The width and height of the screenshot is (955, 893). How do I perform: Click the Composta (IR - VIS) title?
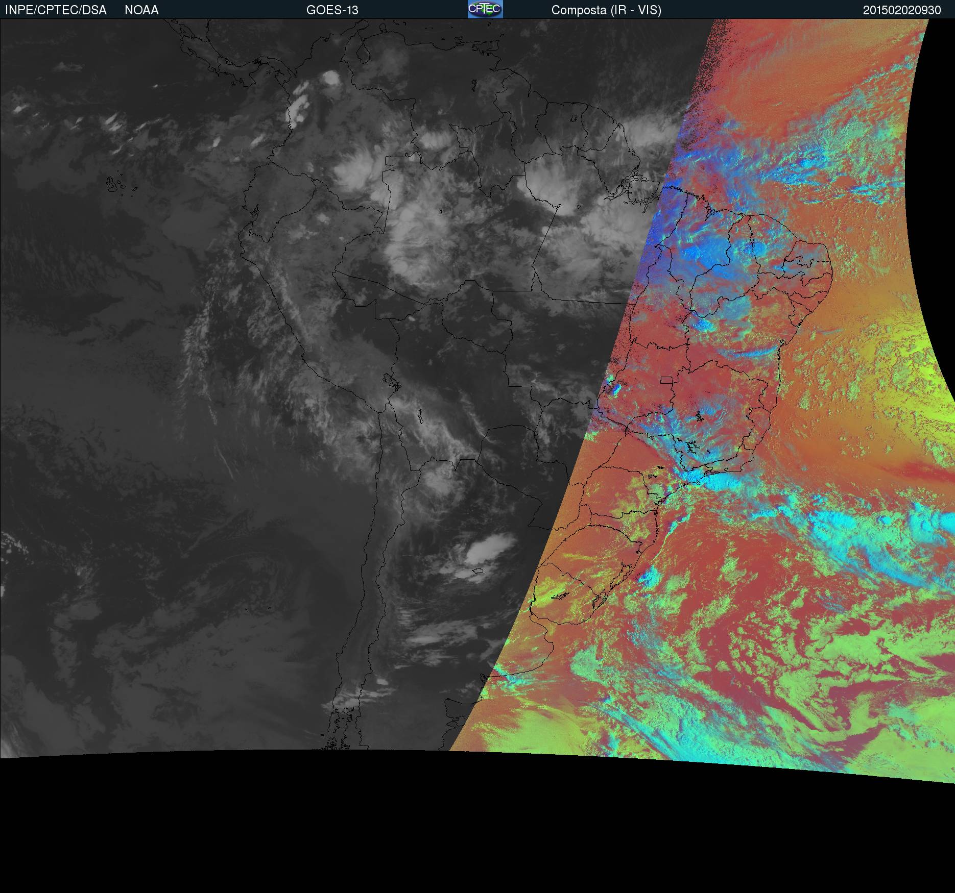[606, 10]
